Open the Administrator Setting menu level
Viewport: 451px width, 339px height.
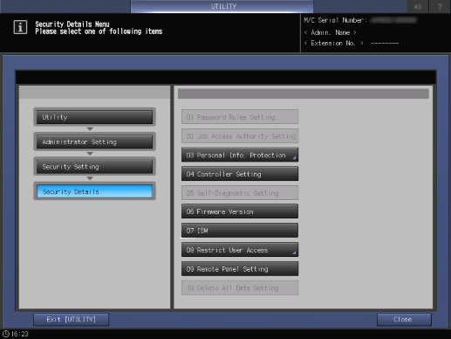94,142
